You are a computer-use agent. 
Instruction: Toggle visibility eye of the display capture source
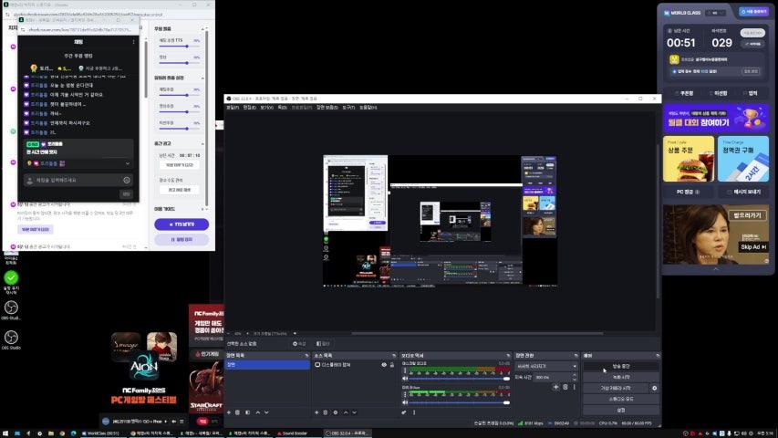point(384,365)
